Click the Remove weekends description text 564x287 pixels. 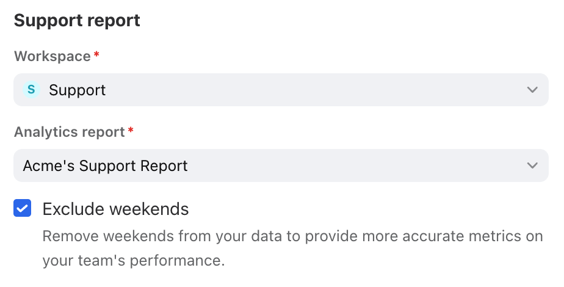click(293, 248)
